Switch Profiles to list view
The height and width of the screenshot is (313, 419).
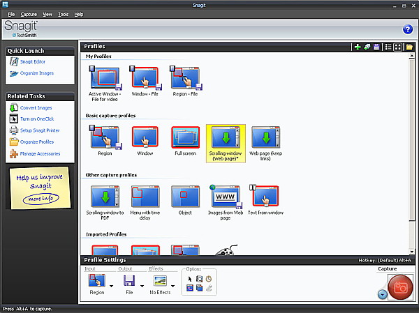pyautogui.click(x=388, y=47)
